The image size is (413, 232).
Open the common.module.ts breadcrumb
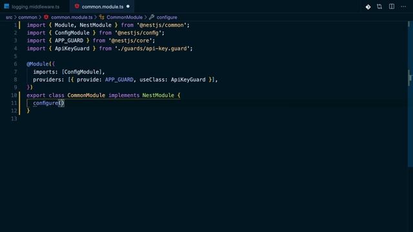(72, 17)
